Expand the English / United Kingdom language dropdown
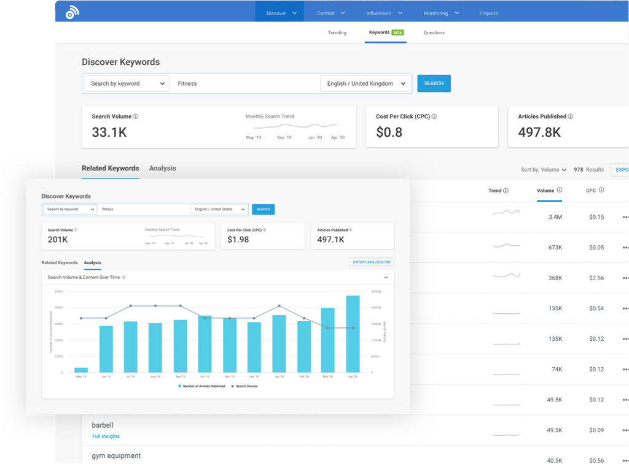The image size is (629, 464). [365, 83]
